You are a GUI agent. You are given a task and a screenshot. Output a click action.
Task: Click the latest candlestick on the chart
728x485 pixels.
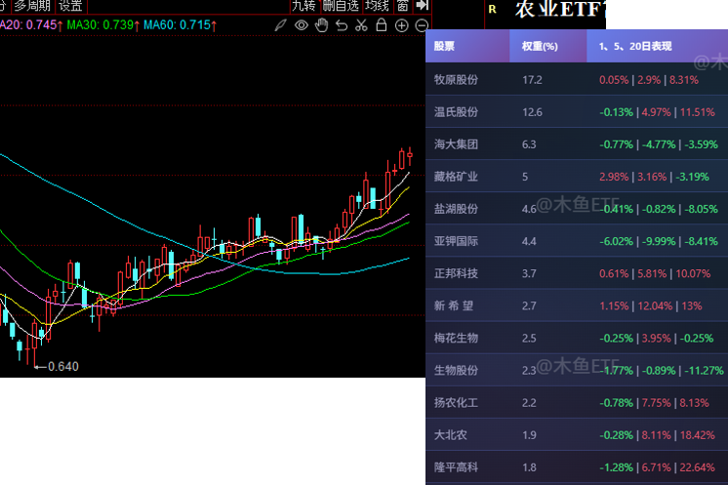pyautogui.click(x=410, y=156)
